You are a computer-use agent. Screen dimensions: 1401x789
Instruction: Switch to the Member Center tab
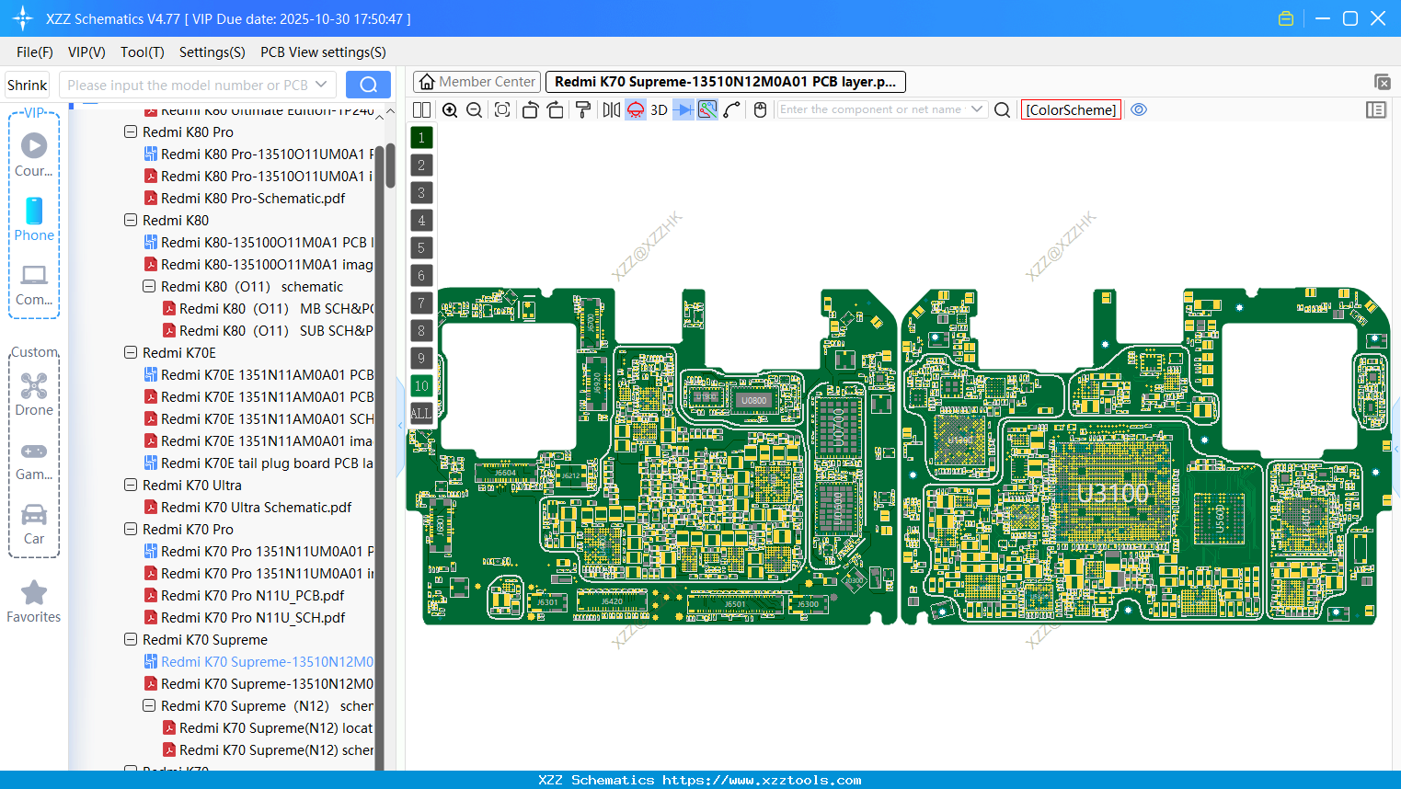477,81
